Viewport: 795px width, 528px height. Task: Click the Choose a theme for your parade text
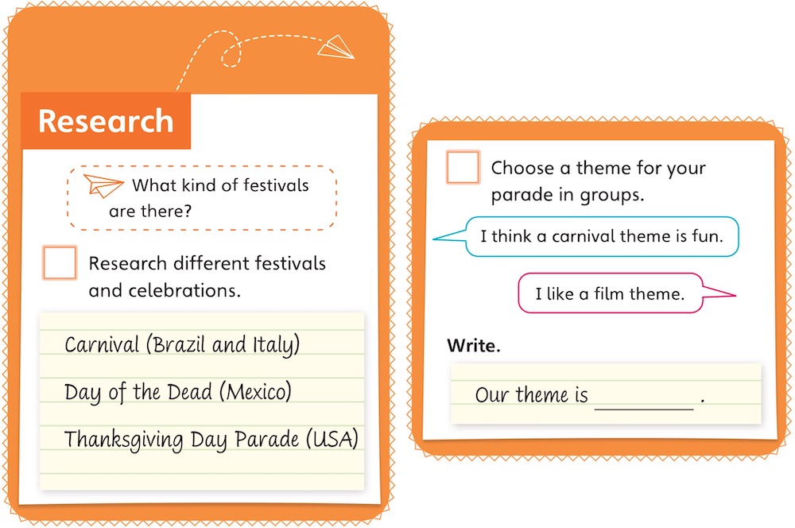tap(599, 181)
